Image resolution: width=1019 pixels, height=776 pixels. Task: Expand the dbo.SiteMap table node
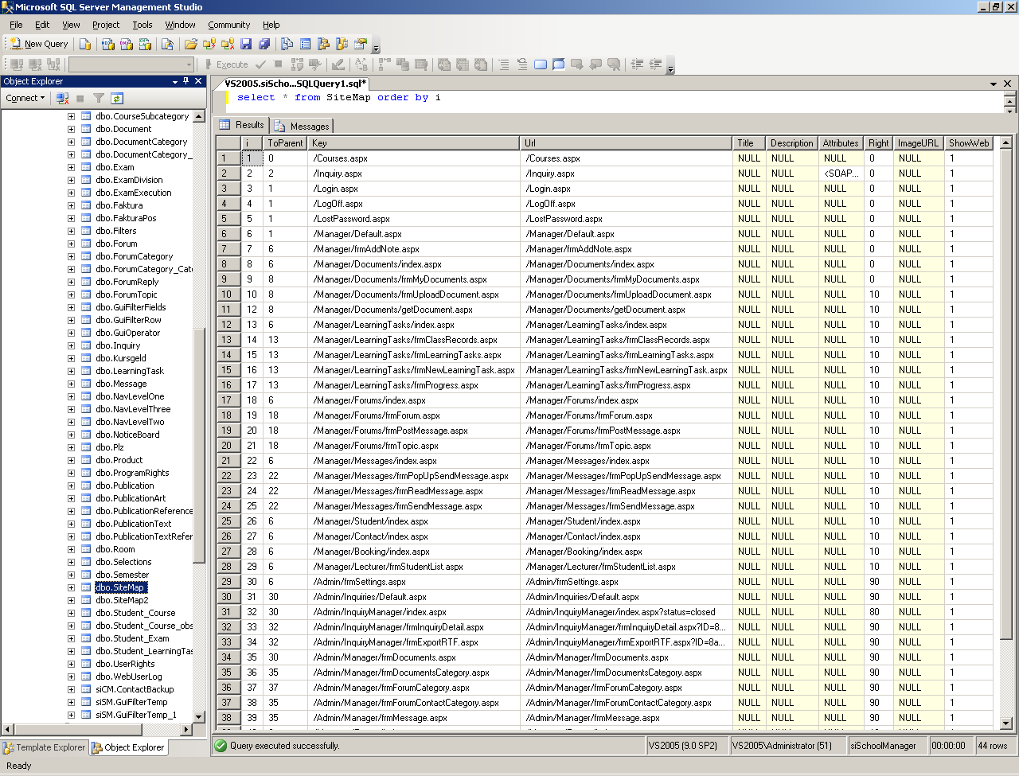71,587
